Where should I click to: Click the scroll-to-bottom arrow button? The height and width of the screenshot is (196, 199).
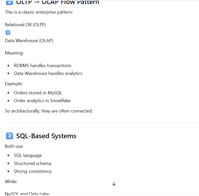114,184
